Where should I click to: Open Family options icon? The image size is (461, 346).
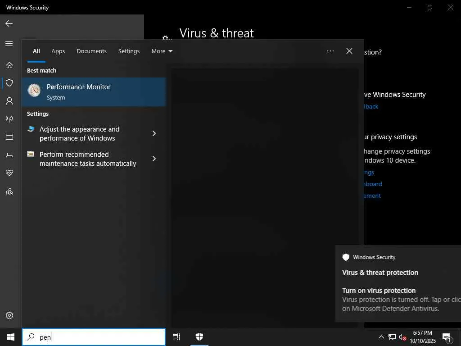[x=9, y=192]
